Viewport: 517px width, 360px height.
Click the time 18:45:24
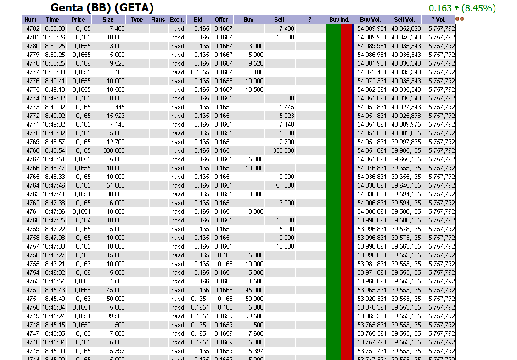coord(53,316)
